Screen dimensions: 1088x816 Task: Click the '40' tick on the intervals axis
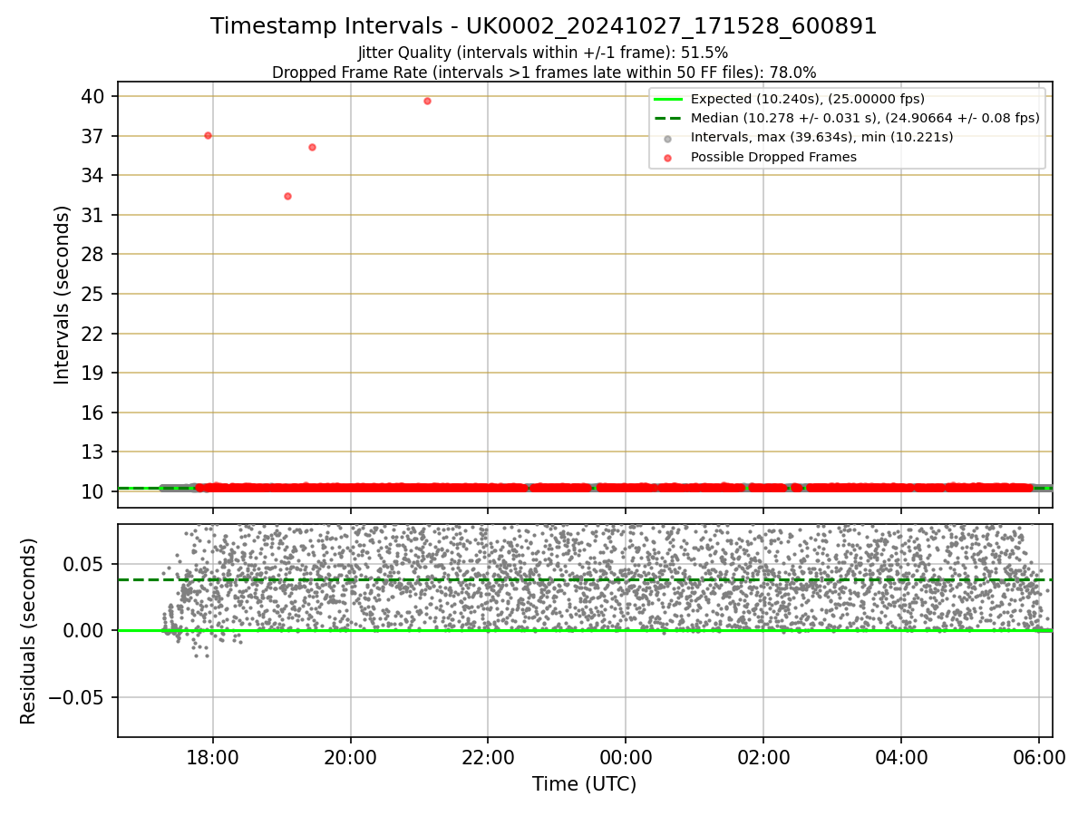point(94,96)
